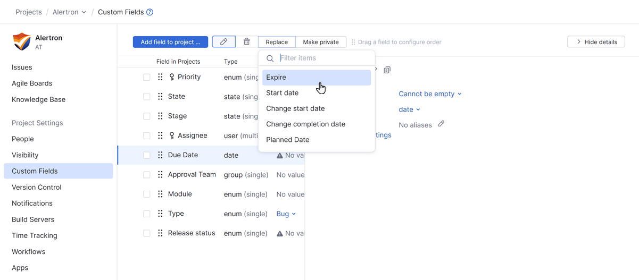Tick the Release status checkbox

click(x=147, y=233)
